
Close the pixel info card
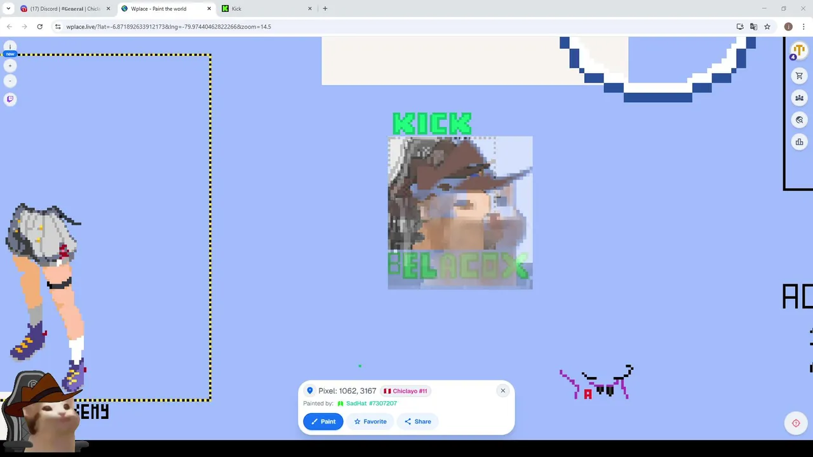(x=502, y=390)
